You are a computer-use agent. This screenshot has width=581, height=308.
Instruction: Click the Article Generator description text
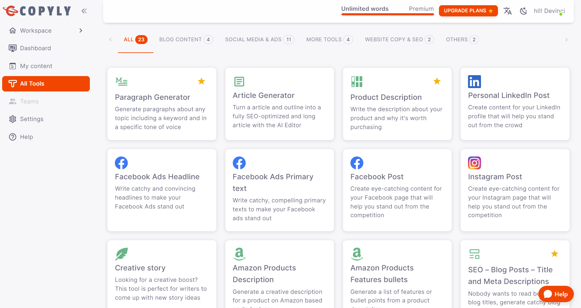point(277,116)
